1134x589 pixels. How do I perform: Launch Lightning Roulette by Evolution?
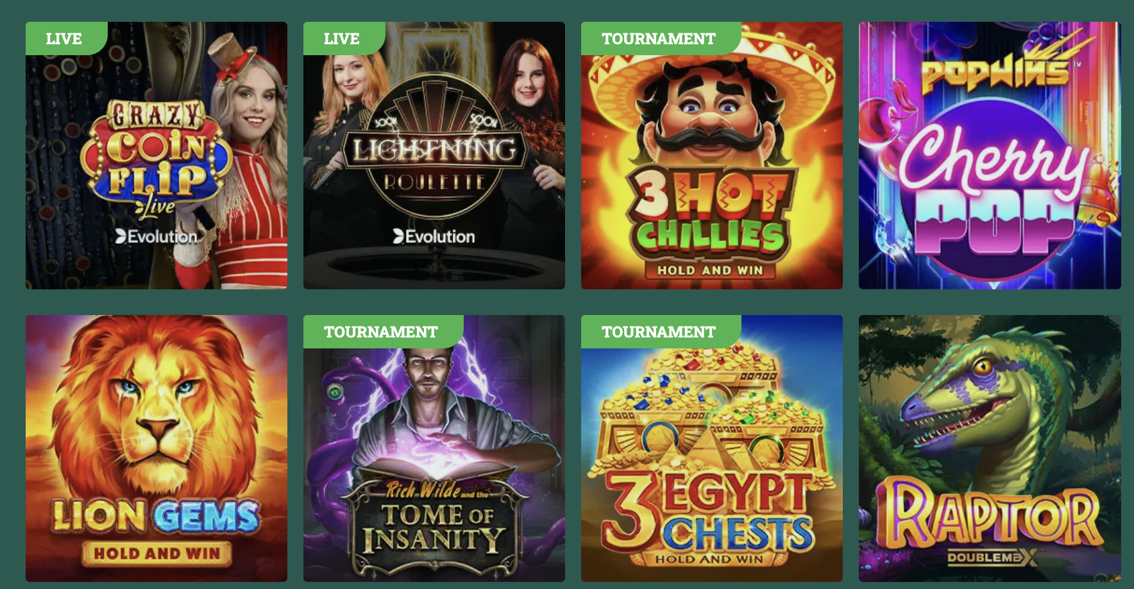tap(434, 155)
